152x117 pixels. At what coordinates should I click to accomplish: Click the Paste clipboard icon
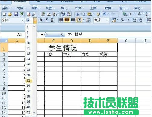(x=90, y=14)
